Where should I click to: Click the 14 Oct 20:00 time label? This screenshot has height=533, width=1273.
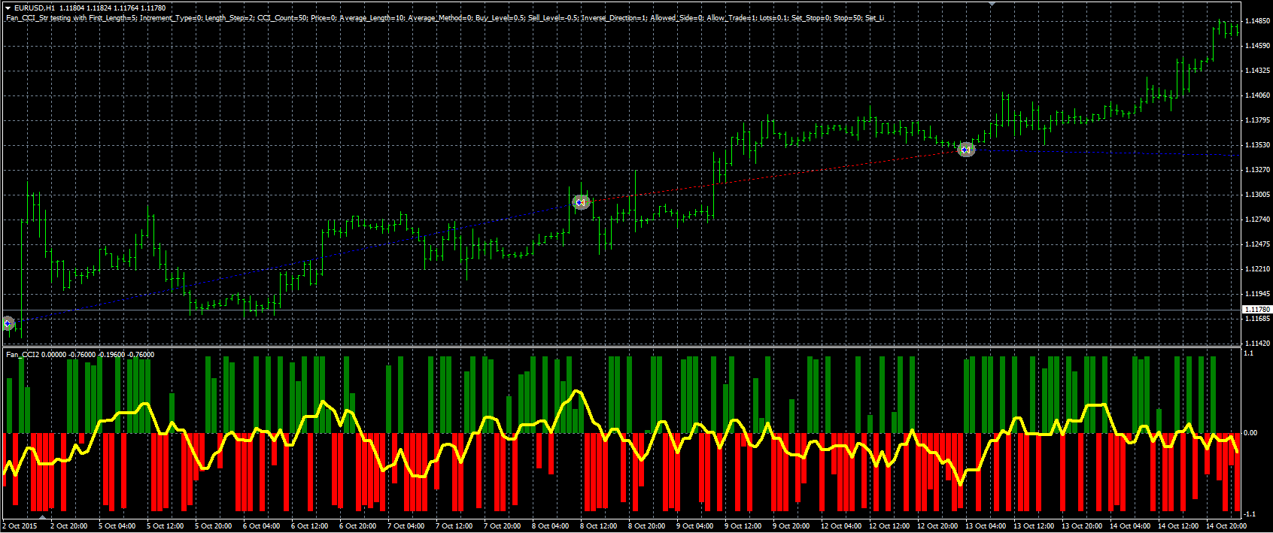coord(1226,526)
